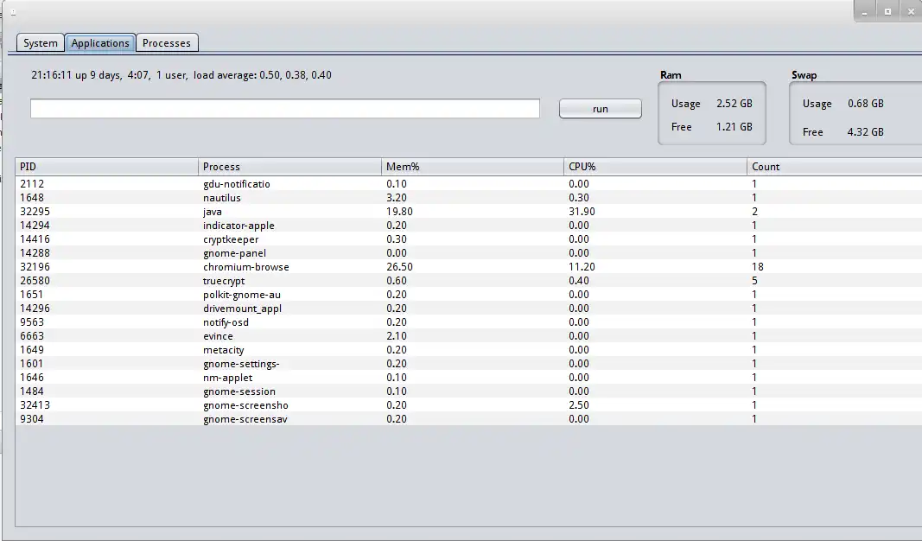Click the run button
Viewport: 922px width, 541px height.
pyautogui.click(x=601, y=109)
